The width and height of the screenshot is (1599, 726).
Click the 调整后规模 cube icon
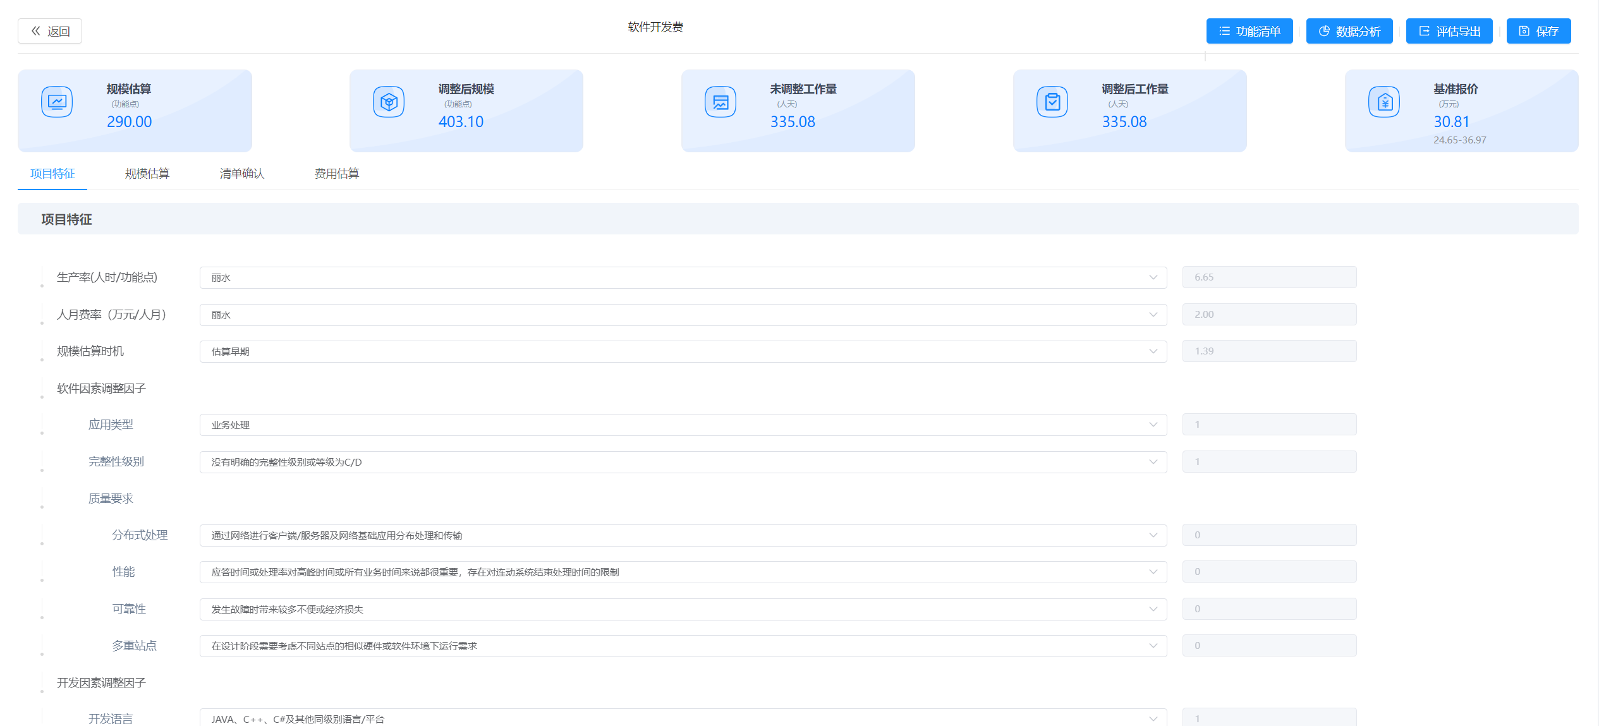(x=389, y=102)
